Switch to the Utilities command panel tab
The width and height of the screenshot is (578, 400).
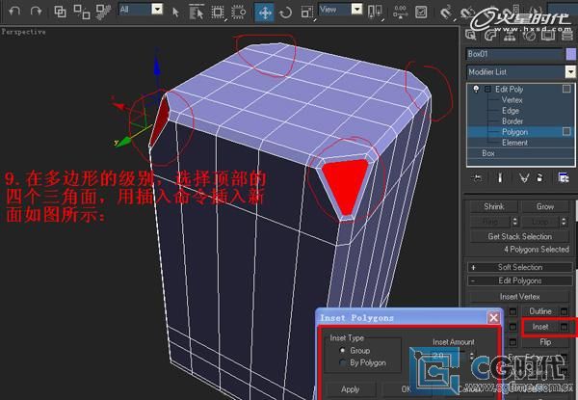pyautogui.click(x=567, y=35)
